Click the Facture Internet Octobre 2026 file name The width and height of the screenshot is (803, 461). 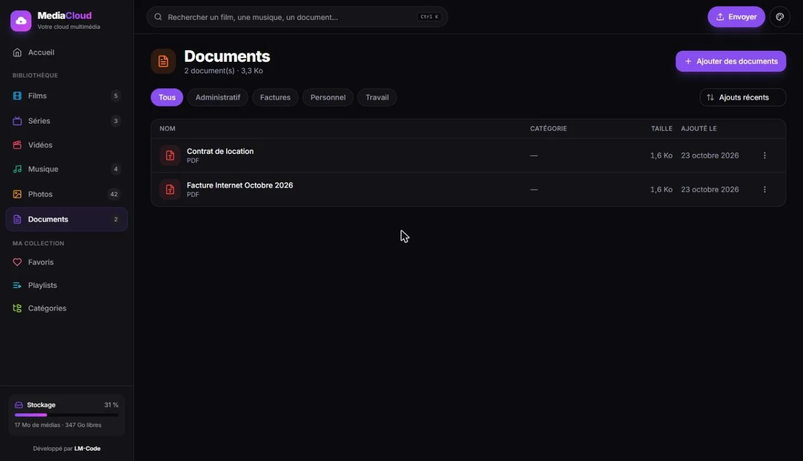240,185
